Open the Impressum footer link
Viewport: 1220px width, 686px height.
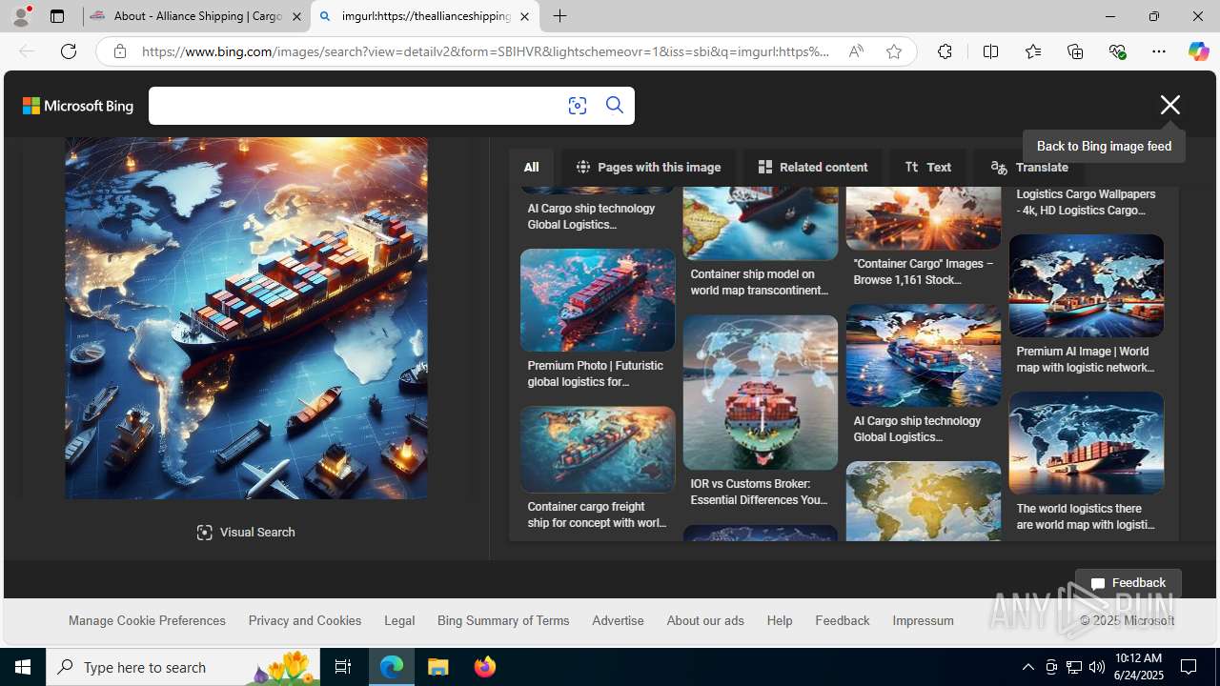click(x=923, y=620)
